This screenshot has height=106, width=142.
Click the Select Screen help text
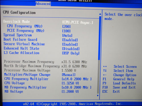(x=125, y=66)
